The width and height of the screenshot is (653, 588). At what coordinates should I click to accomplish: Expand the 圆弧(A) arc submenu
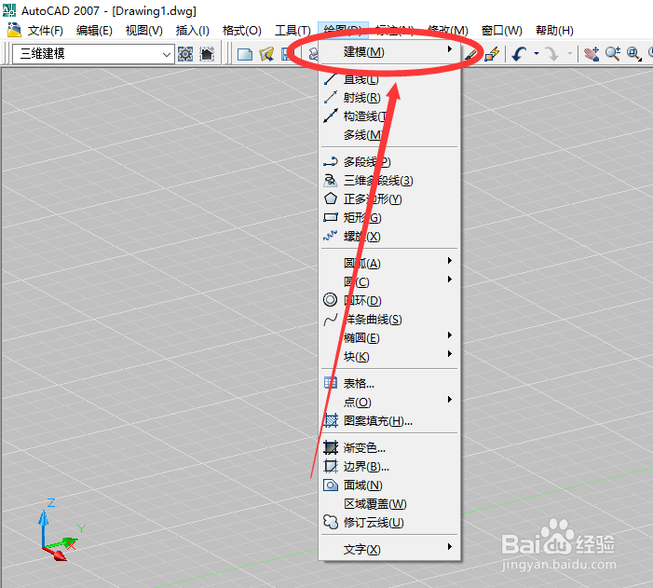pos(389,264)
